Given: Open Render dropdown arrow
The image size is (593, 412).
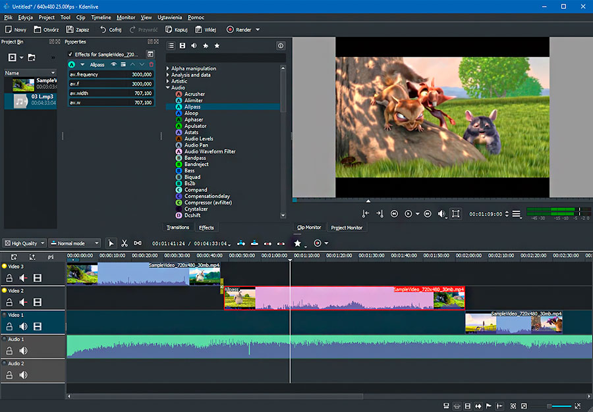Looking at the screenshot, I should coord(258,30).
